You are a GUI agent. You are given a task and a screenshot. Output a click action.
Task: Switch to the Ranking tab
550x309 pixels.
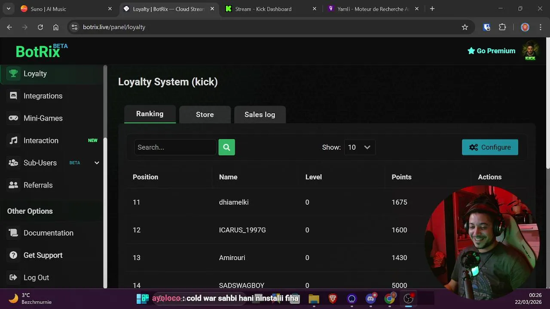click(x=150, y=114)
